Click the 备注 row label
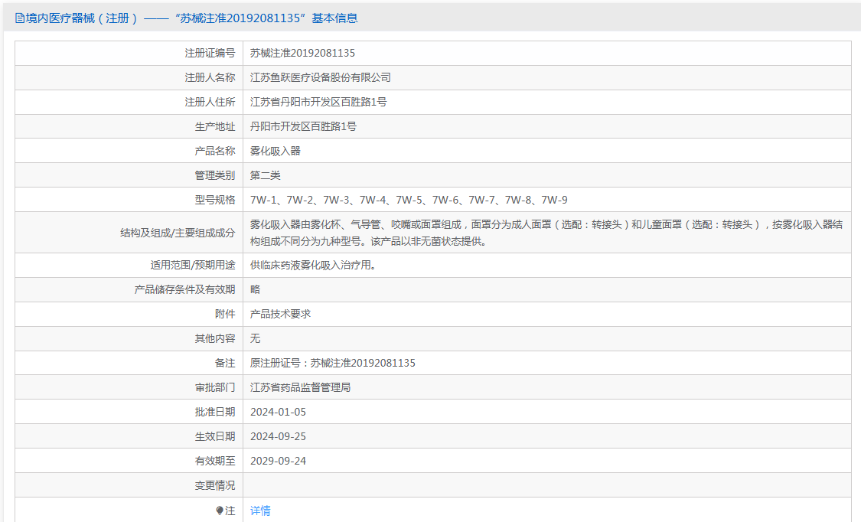861x522 pixels. pos(225,363)
